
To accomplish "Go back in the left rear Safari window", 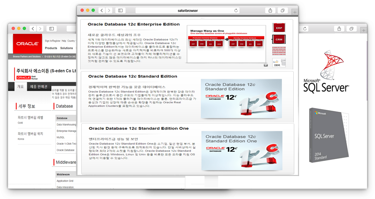I will click(x=33, y=28).
